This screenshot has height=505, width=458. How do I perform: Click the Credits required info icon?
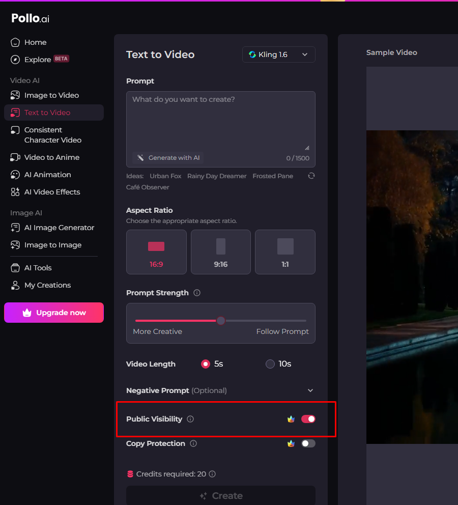click(212, 474)
